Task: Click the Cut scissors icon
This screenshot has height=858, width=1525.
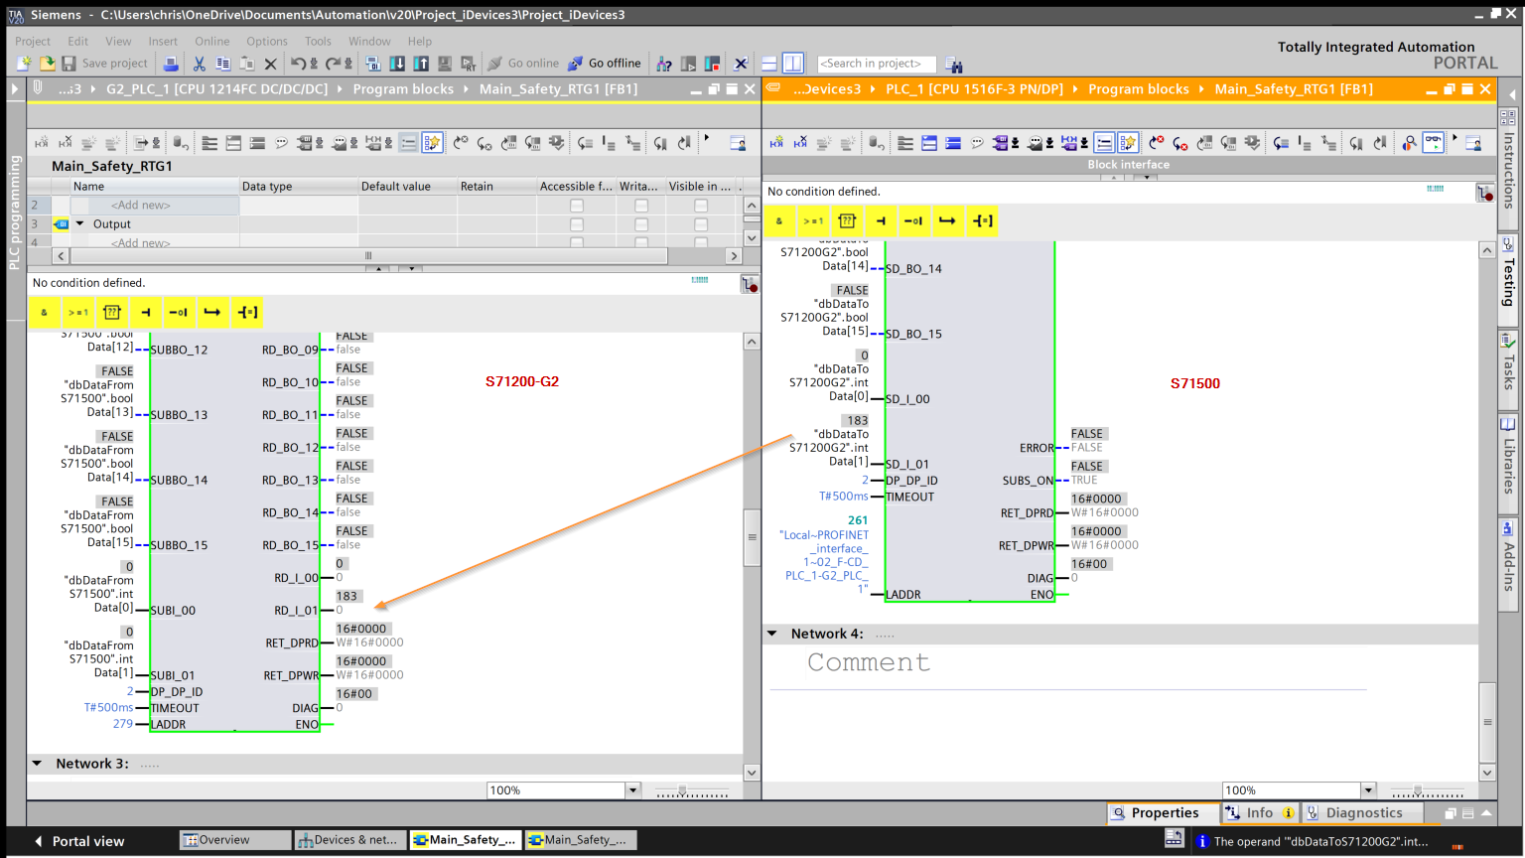Action: coord(199,64)
